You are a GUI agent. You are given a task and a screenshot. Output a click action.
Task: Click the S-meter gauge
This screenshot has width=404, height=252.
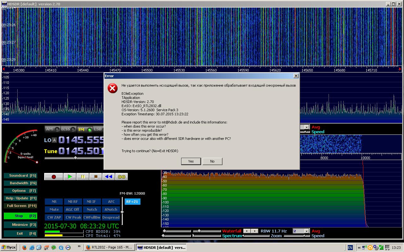[21, 146]
